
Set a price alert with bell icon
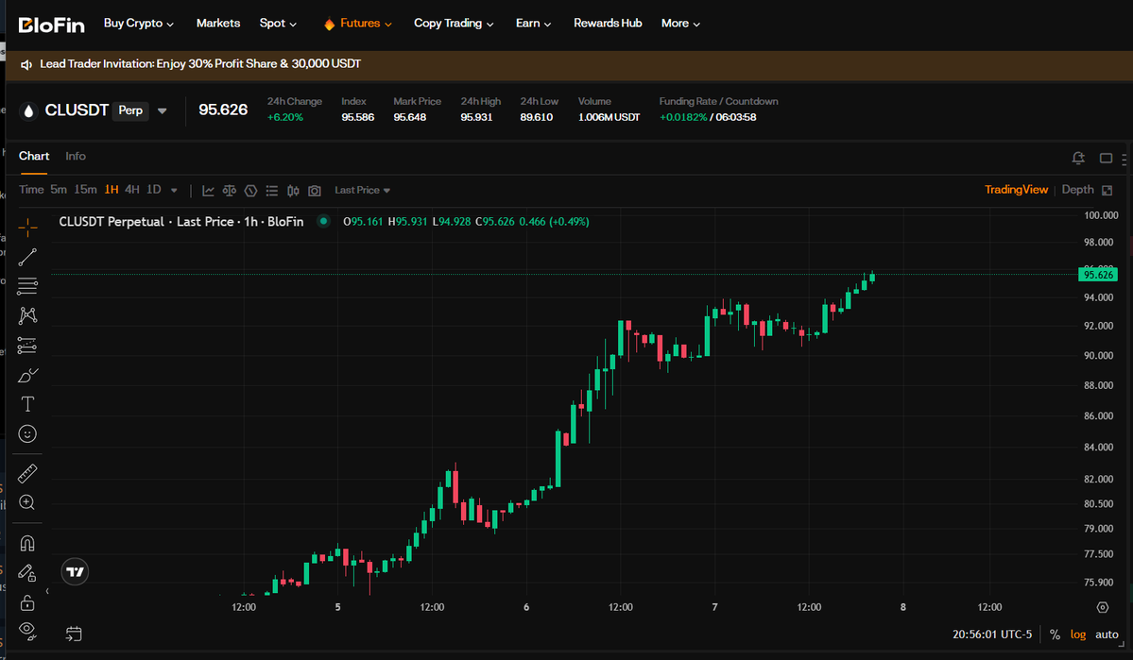pos(1078,158)
